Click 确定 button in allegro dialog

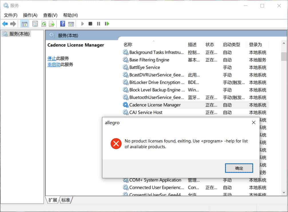[239, 168]
